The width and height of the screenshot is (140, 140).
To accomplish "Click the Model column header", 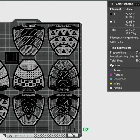I will point(129,9).
